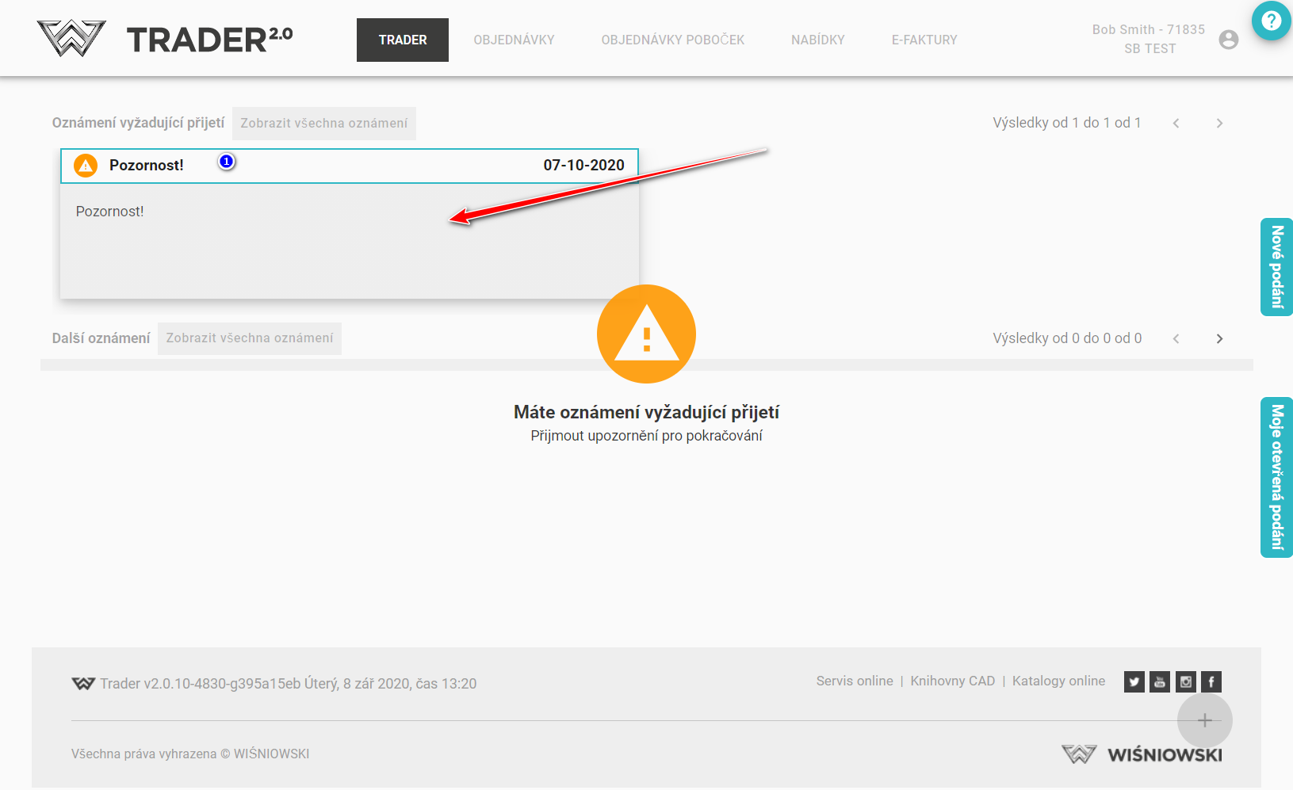This screenshot has width=1293, height=790.
Task: Visit the Instagram icon link
Action: [x=1185, y=681]
